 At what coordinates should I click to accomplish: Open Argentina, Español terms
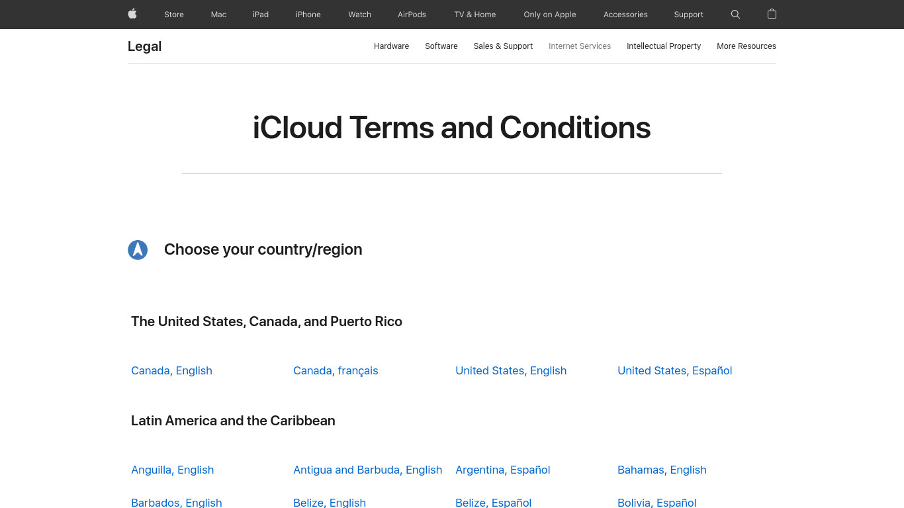point(503,470)
